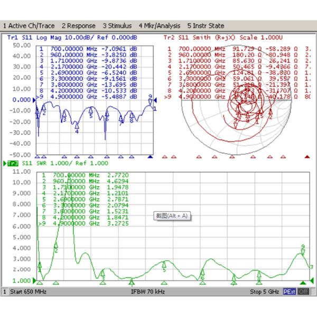
Task: Open the Stimulus menu
Action: pos(118,25)
